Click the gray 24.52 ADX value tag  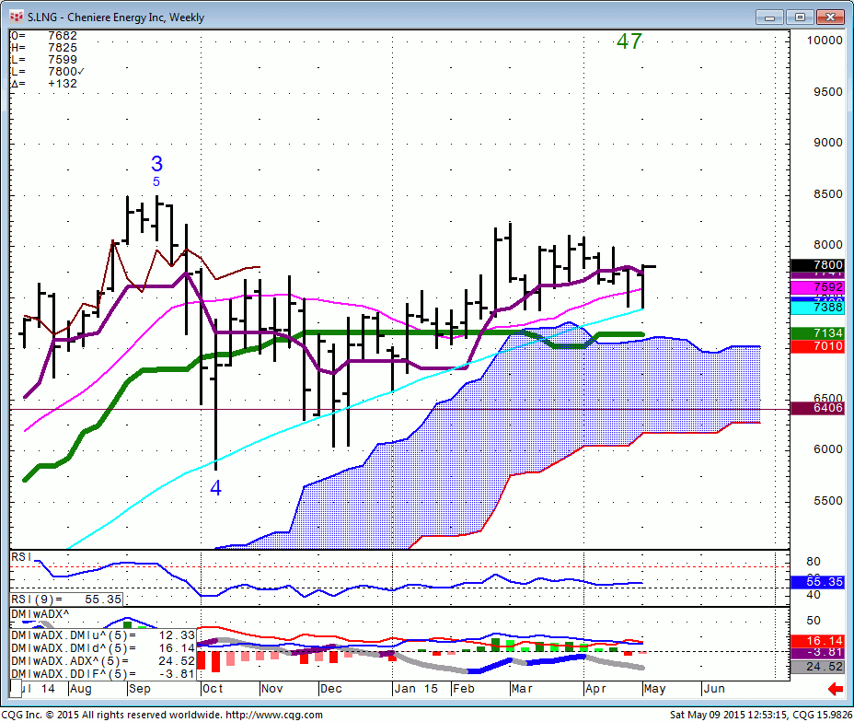coord(817,667)
